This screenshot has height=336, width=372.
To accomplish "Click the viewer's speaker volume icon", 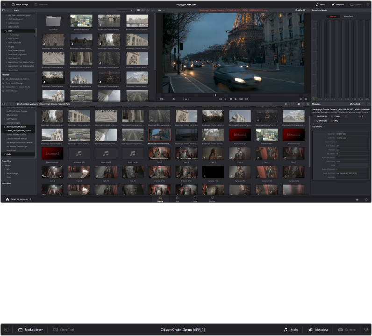I will pyautogui.click(x=174, y=99).
